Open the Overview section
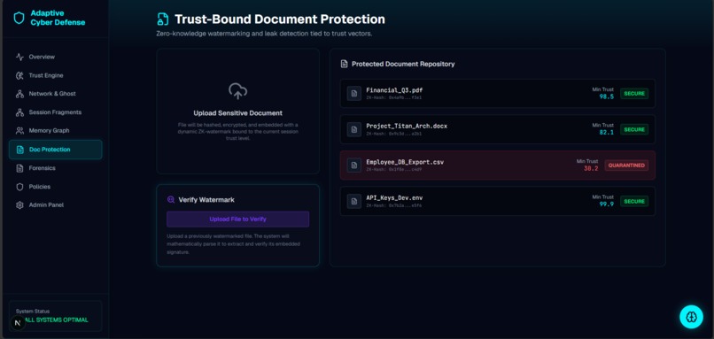 (x=56, y=57)
